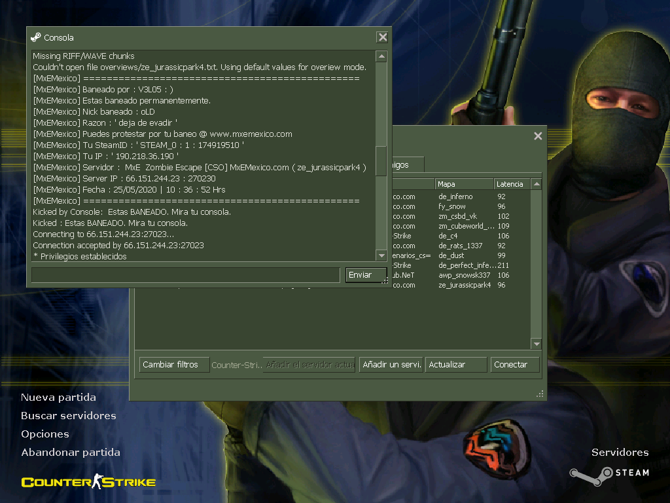Click console line 'Estas baneado permanentemente.'
The image size is (670, 503).
pyautogui.click(x=122, y=100)
